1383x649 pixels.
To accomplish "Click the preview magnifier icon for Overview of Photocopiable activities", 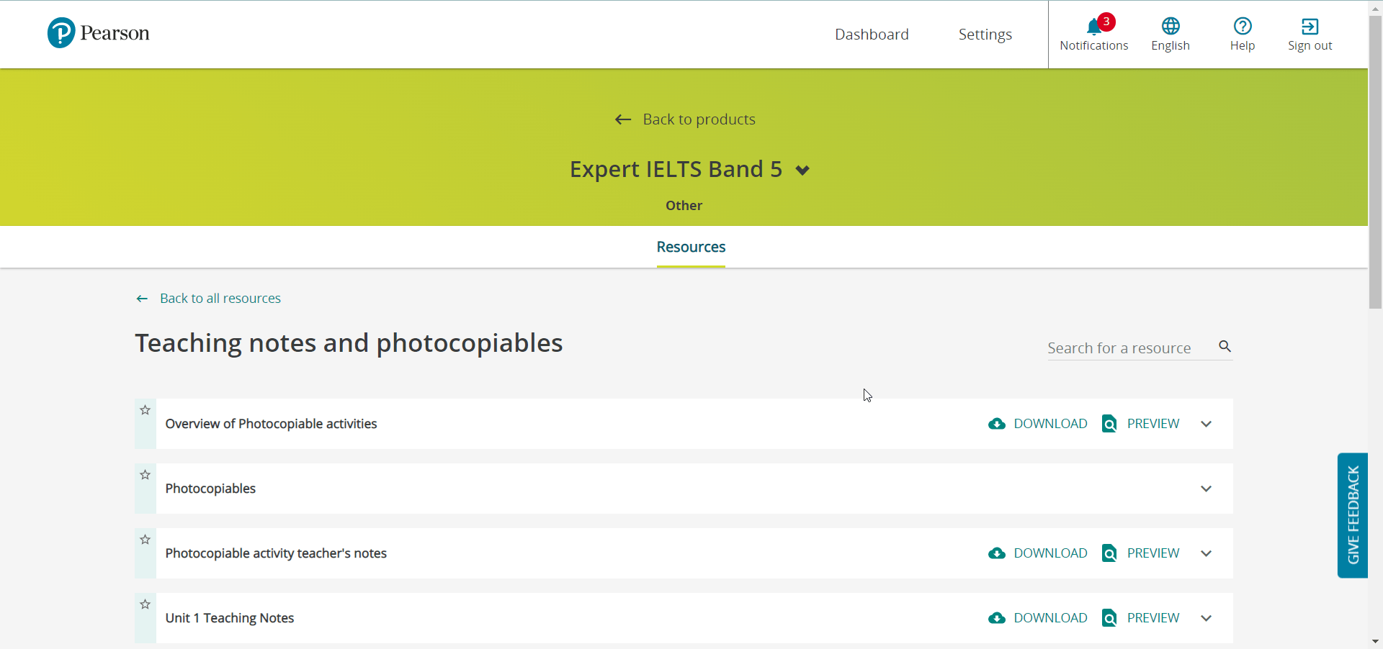I will click(1109, 424).
